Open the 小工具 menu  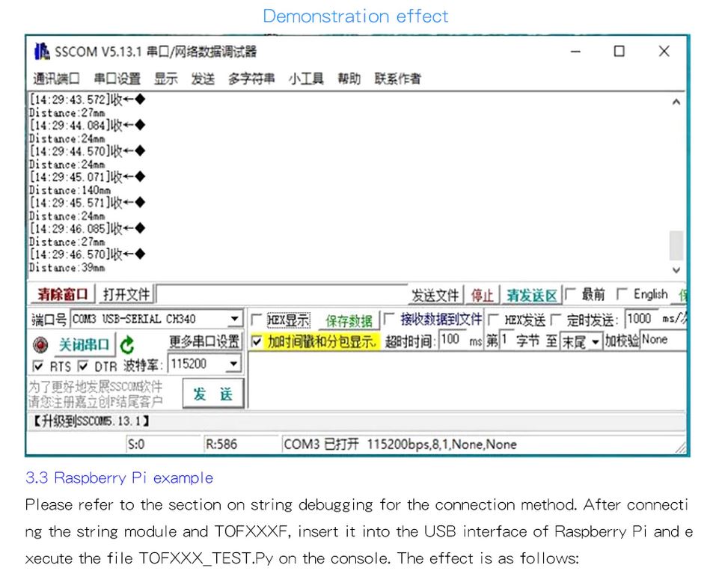point(306,79)
